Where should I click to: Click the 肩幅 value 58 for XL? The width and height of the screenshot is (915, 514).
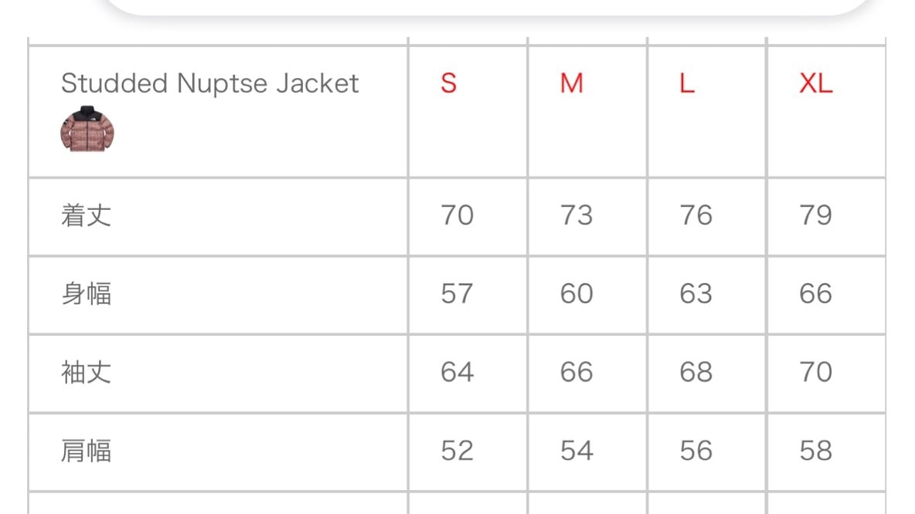(815, 451)
